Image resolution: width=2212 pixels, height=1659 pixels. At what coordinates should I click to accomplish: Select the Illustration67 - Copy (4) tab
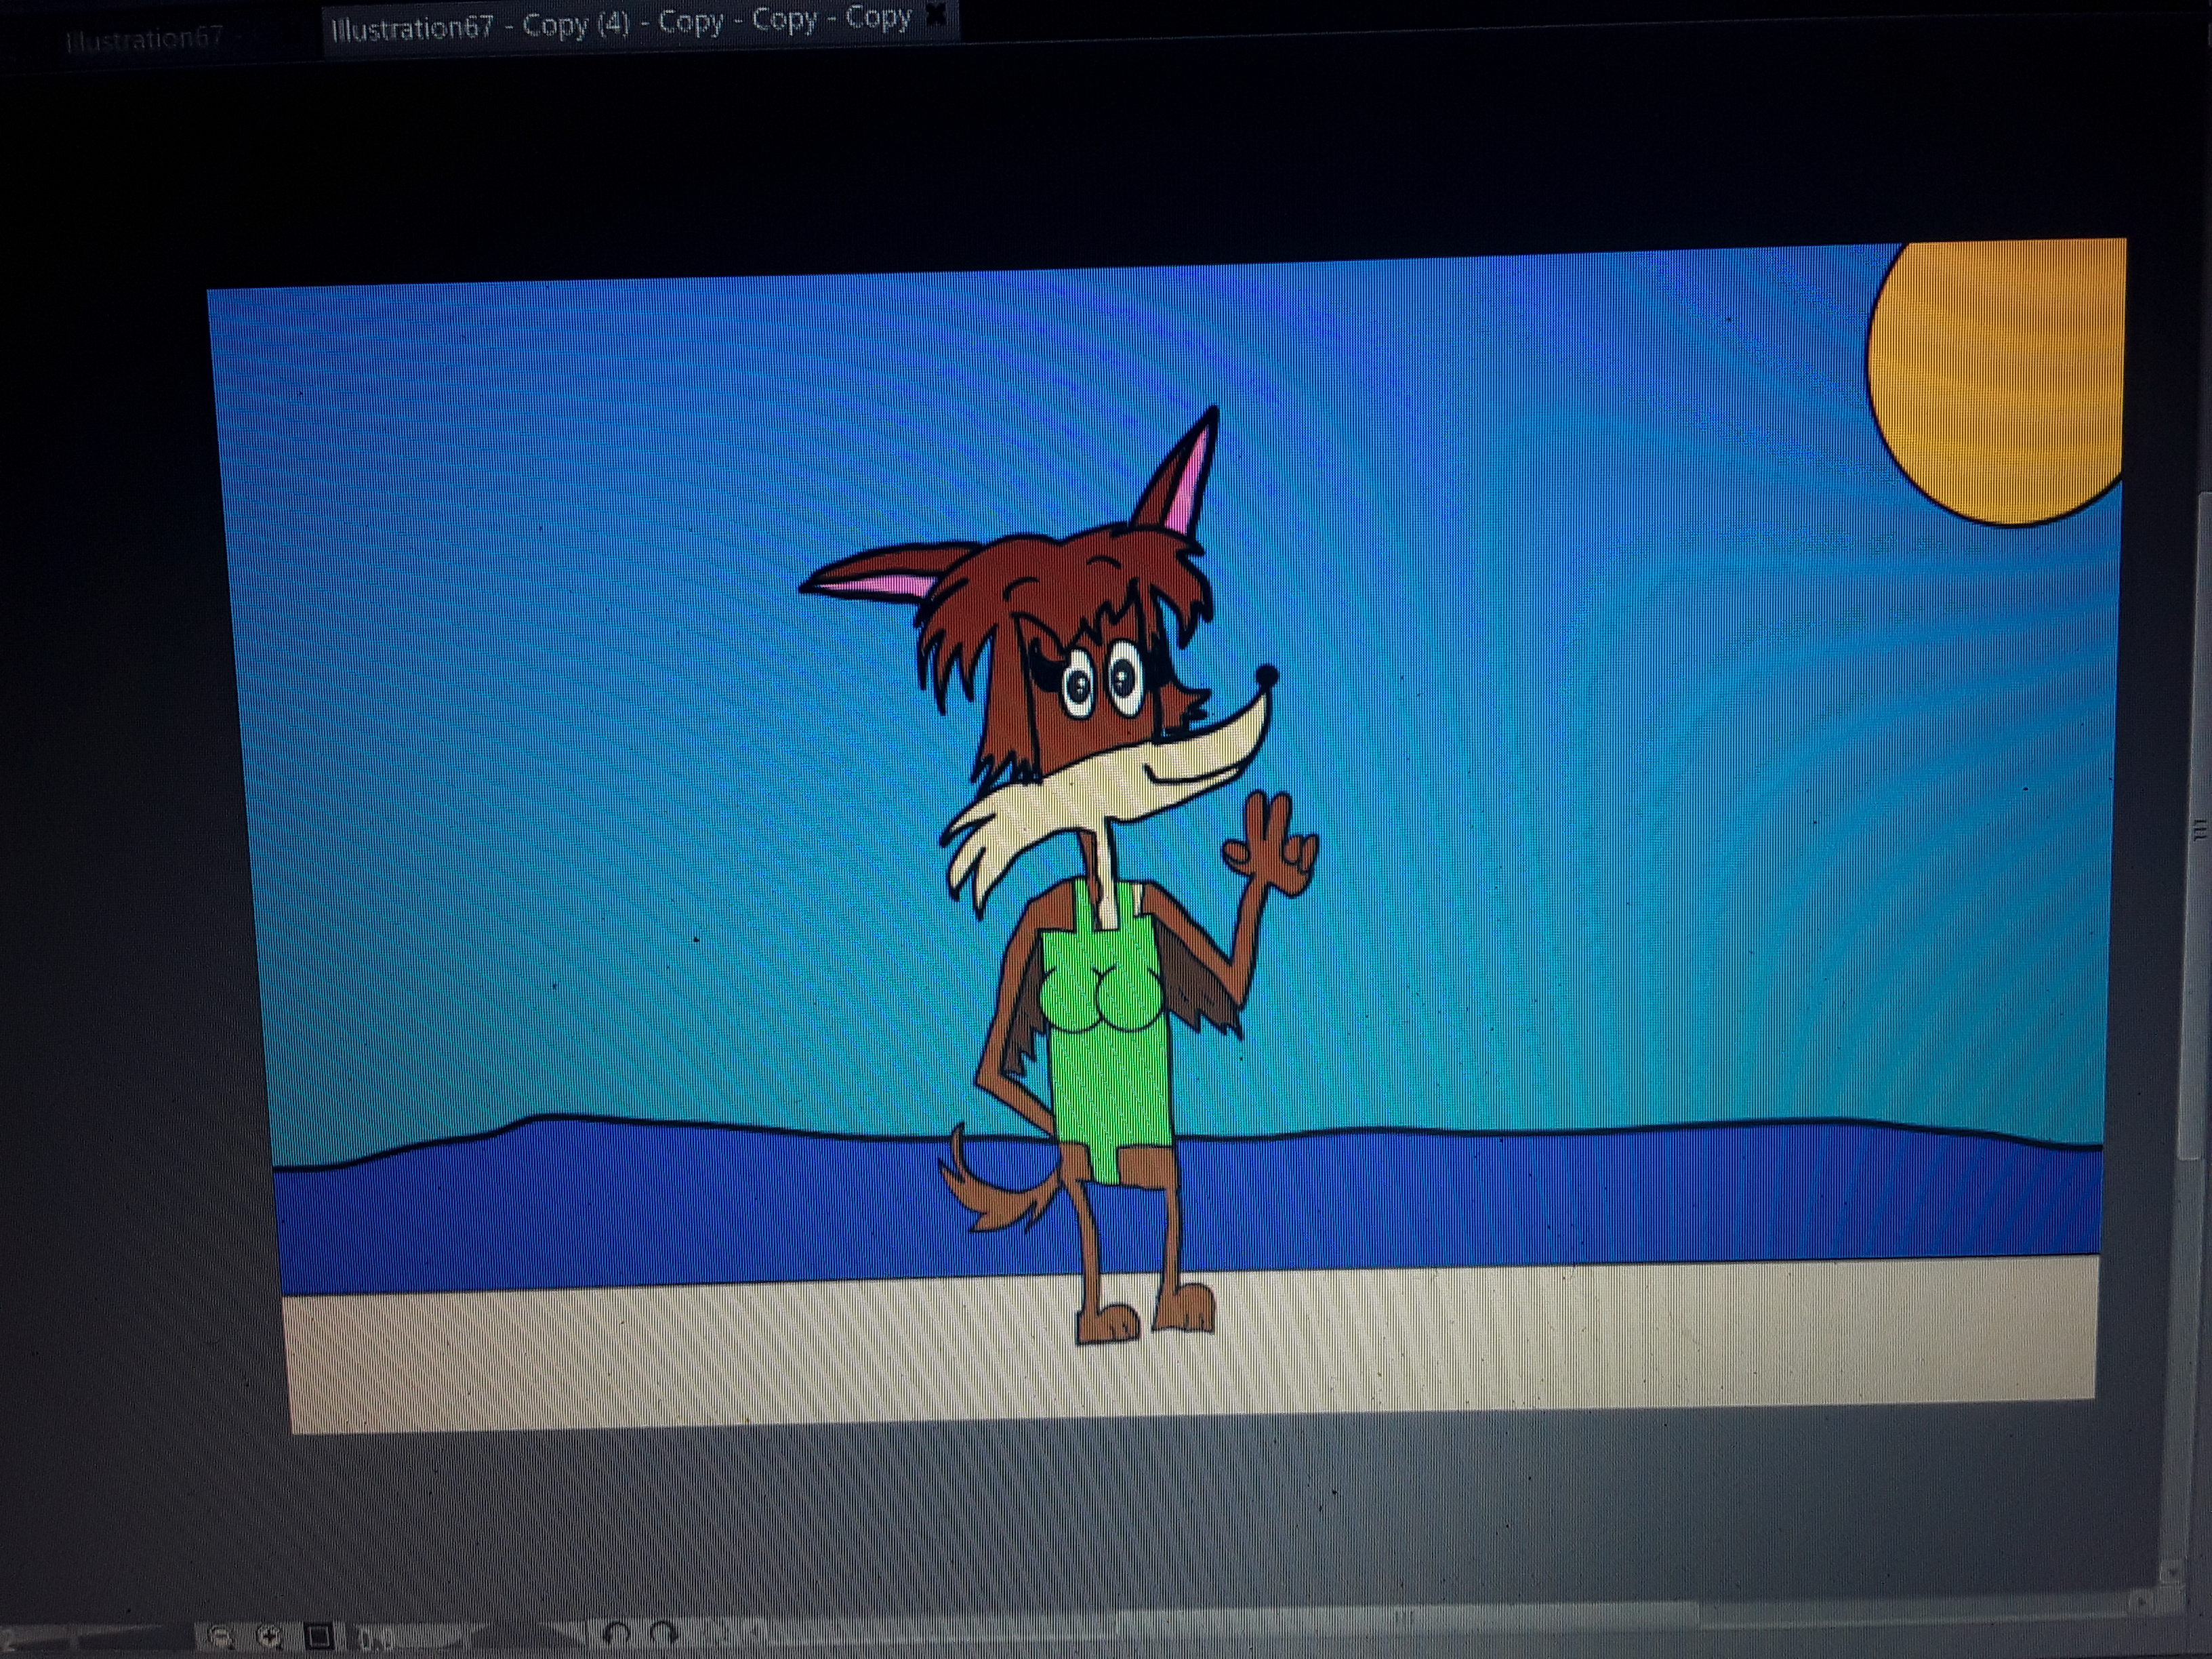click(x=620, y=22)
